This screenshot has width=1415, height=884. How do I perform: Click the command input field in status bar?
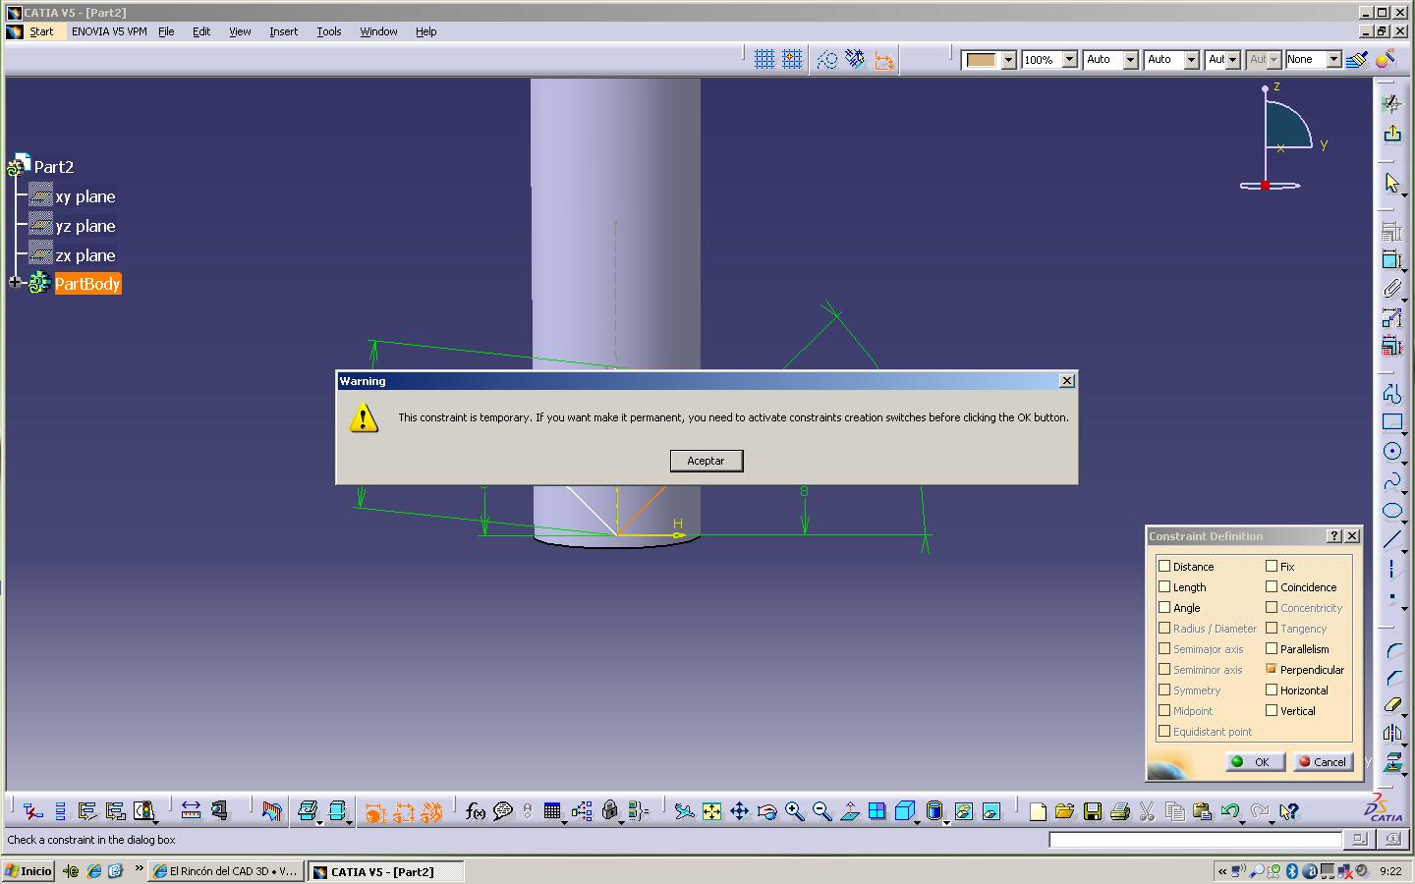[1195, 839]
